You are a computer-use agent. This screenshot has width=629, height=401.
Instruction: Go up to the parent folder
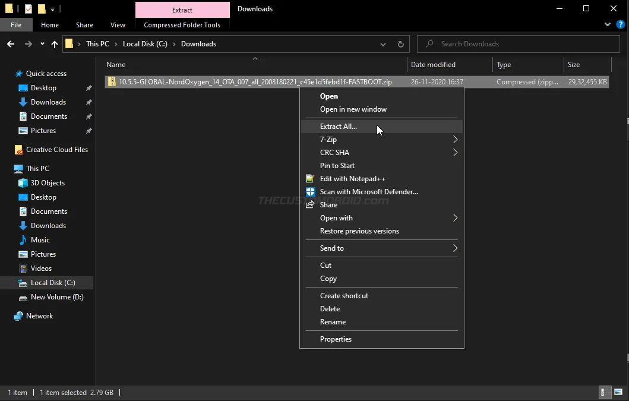coord(54,43)
